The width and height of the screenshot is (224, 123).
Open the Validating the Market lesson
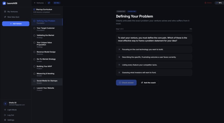coord(47,36)
